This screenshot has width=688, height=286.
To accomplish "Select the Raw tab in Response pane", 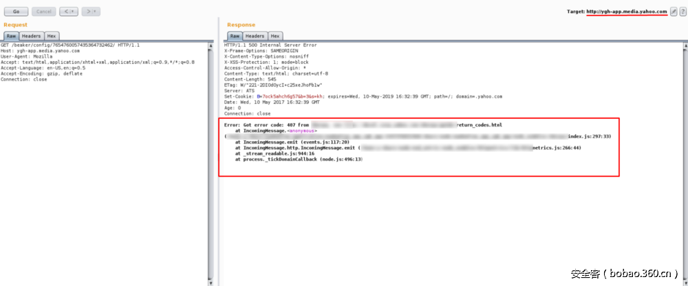I will point(235,36).
